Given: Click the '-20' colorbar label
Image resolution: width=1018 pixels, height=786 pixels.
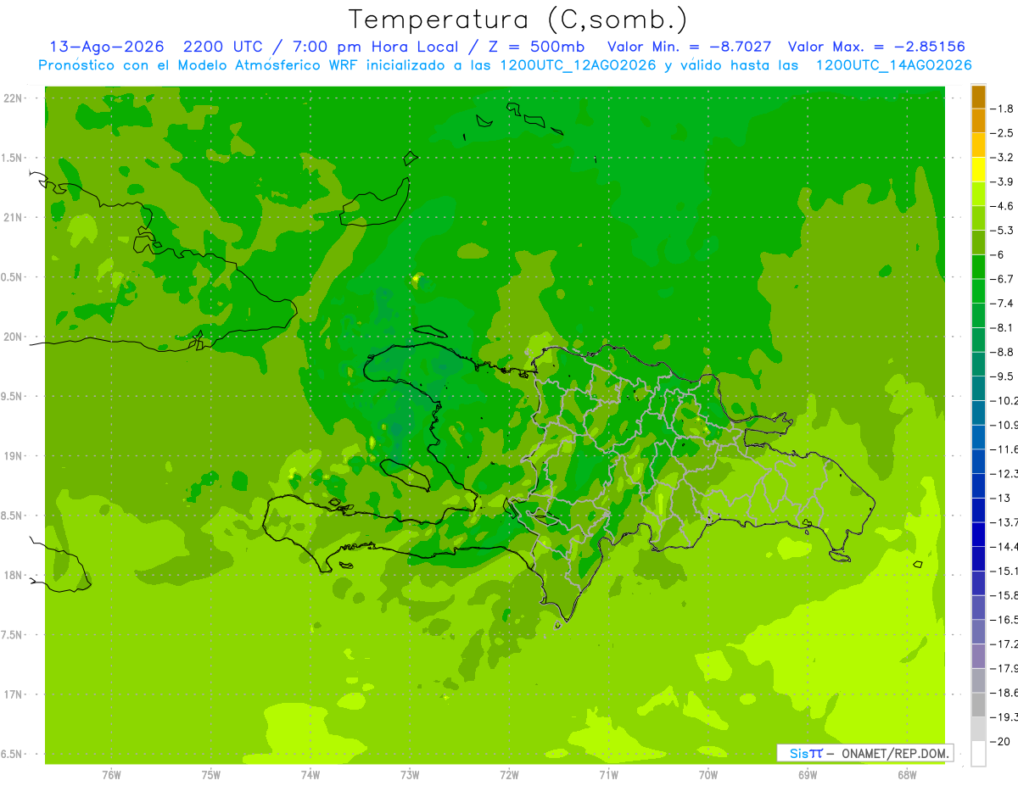Looking at the screenshot, I should (x=1000, y=742).
